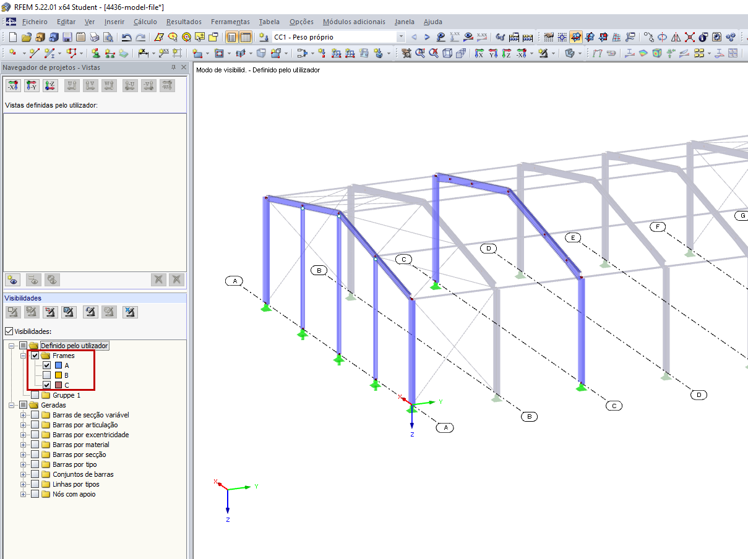
Task: Check Barras por material checkbox
Action: (x=35, y=445)
